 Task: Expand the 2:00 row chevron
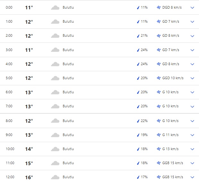(x=192, y=36)
